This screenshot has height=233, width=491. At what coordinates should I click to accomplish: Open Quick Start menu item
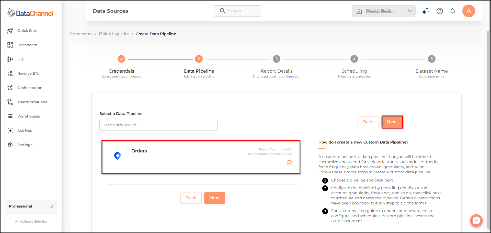coord(28,31)
